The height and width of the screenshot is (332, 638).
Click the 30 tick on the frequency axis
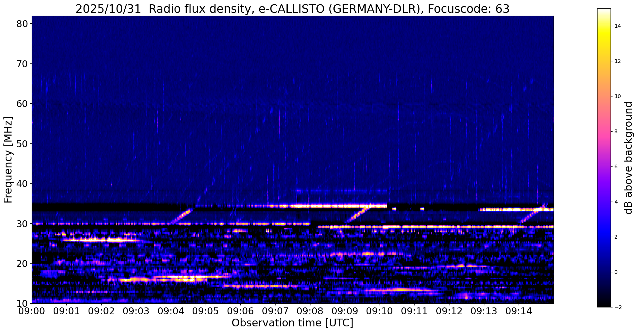(x=22, y=224)
